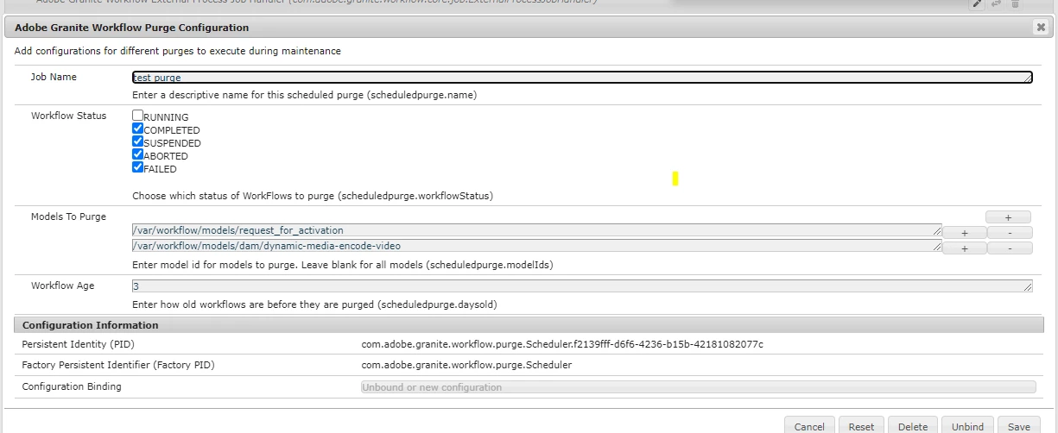Toggle the FAILED status checkbox
The width and height of the screenshot is (1058, 433).
137,167
